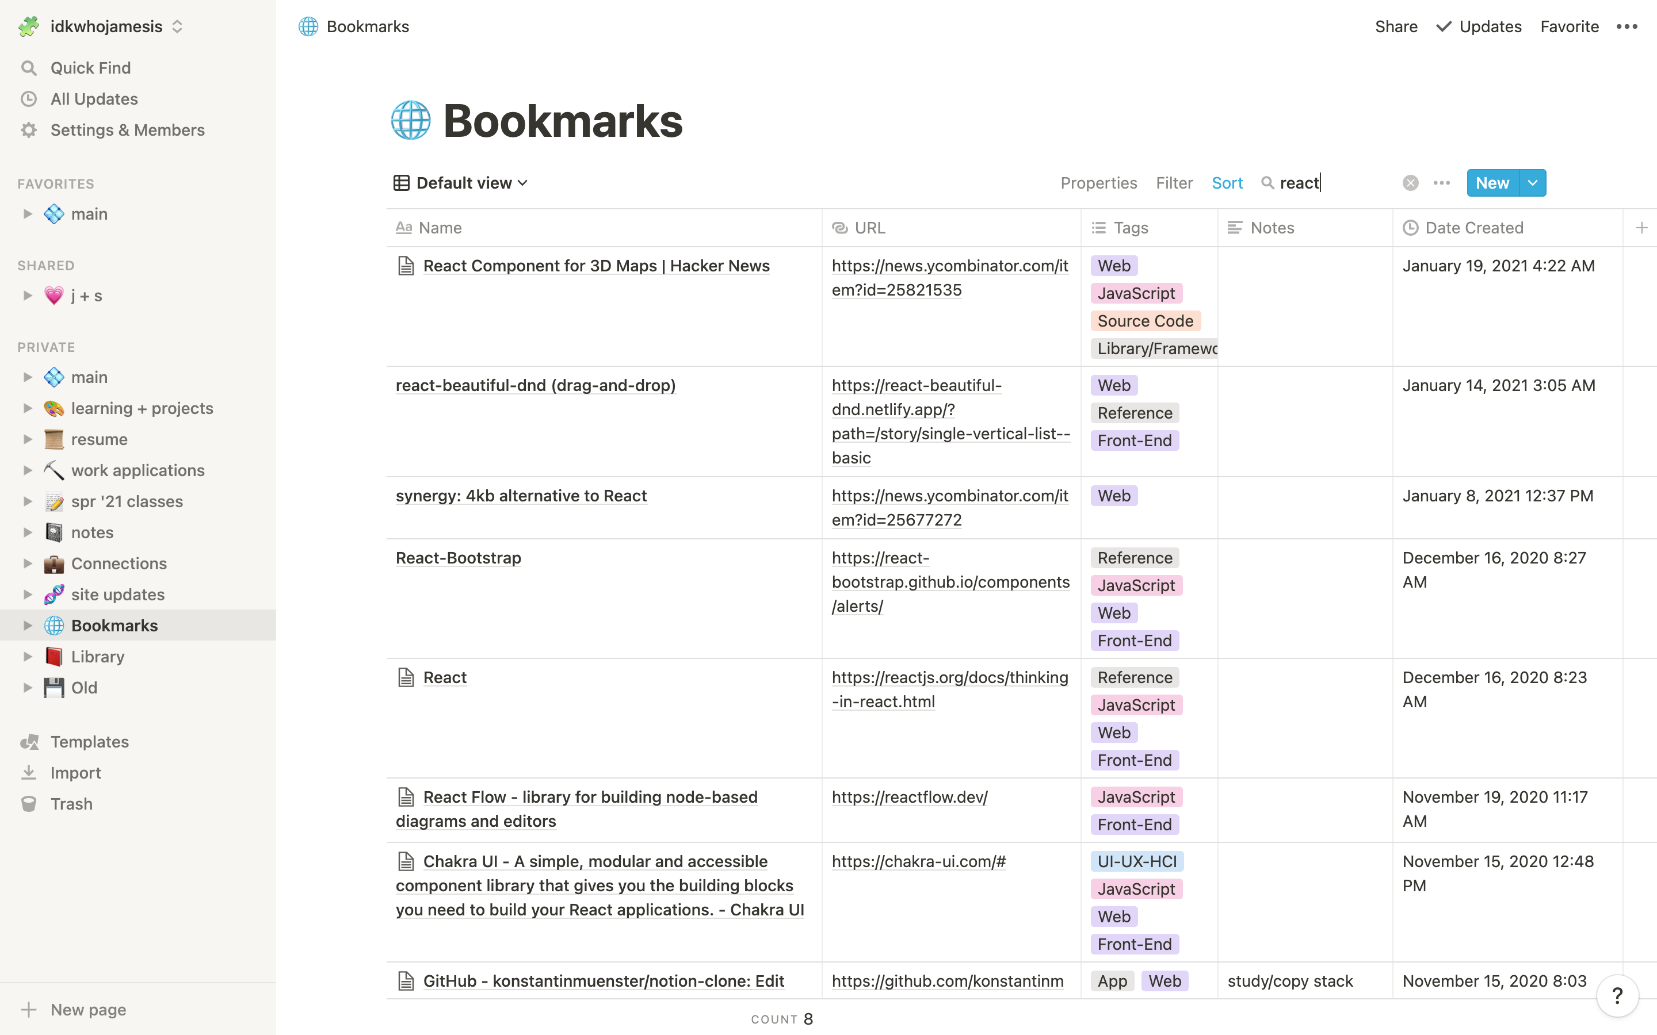1657x1035 pixels.
Task: Click the All Updates clock icon
Action: pos(28,98)
